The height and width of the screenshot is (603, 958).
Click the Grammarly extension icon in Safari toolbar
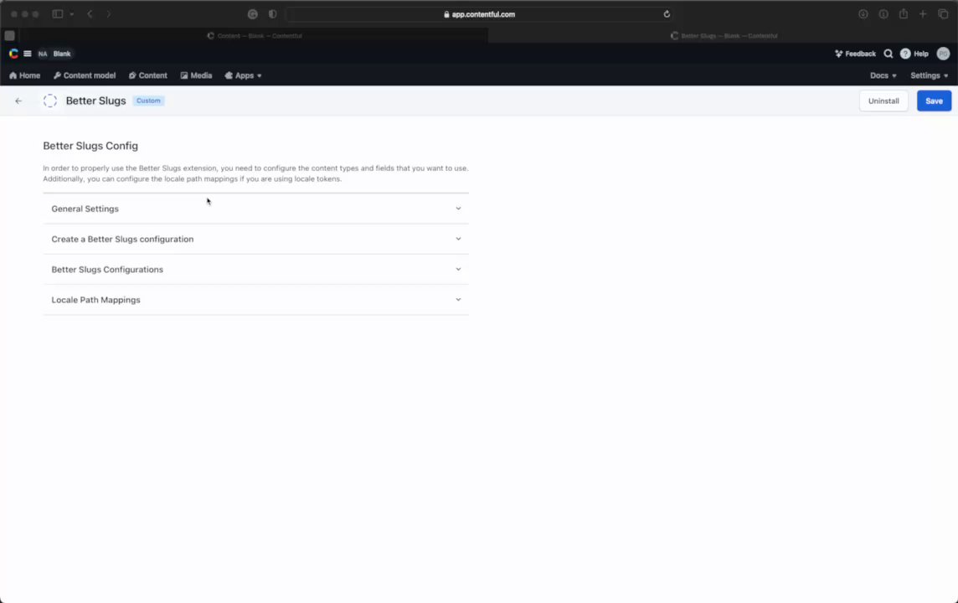pos(252,14)
